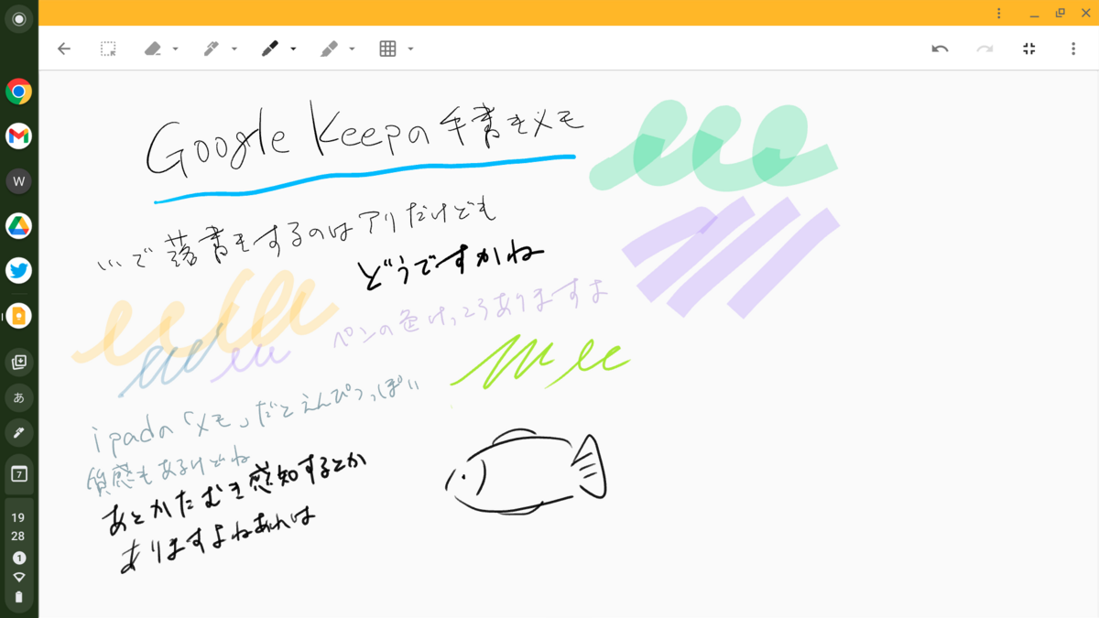Expand the Pen tool options arrow
1099x618 pixels.
coord(234,49)
